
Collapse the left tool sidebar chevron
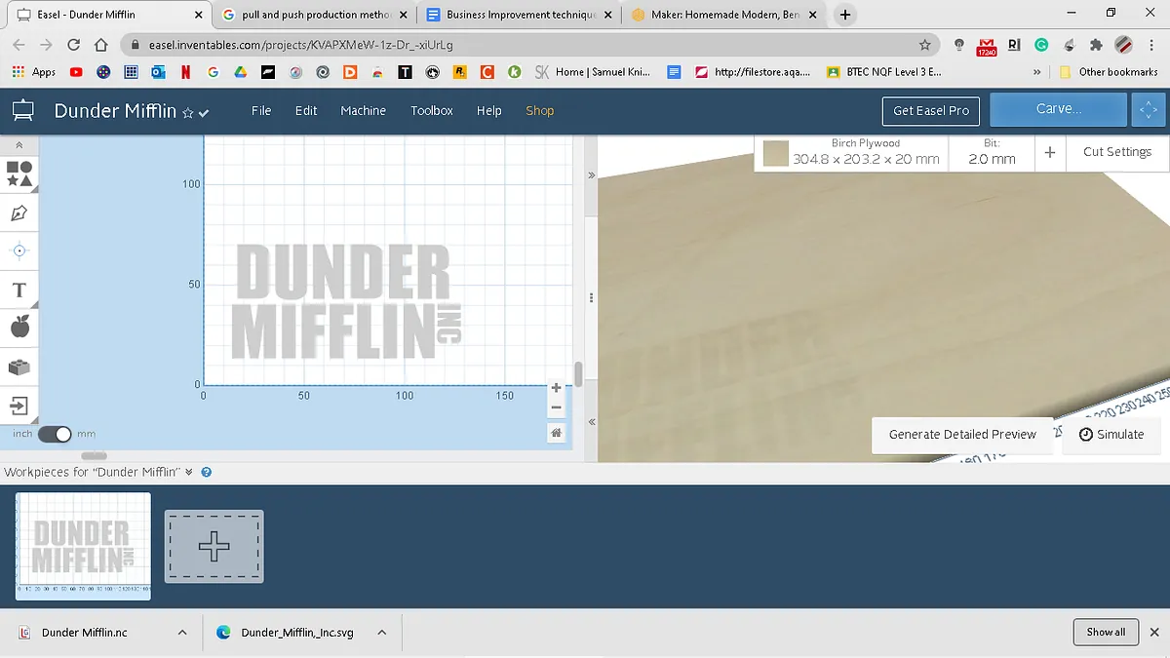click(19, 145)
